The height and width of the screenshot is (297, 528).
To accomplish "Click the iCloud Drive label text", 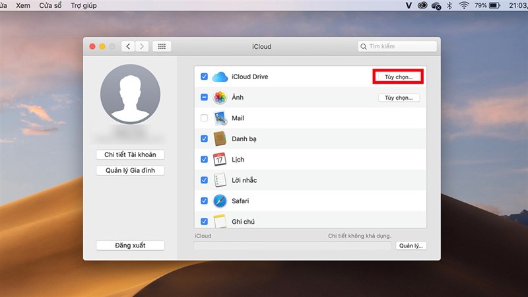I will [250, 77].
